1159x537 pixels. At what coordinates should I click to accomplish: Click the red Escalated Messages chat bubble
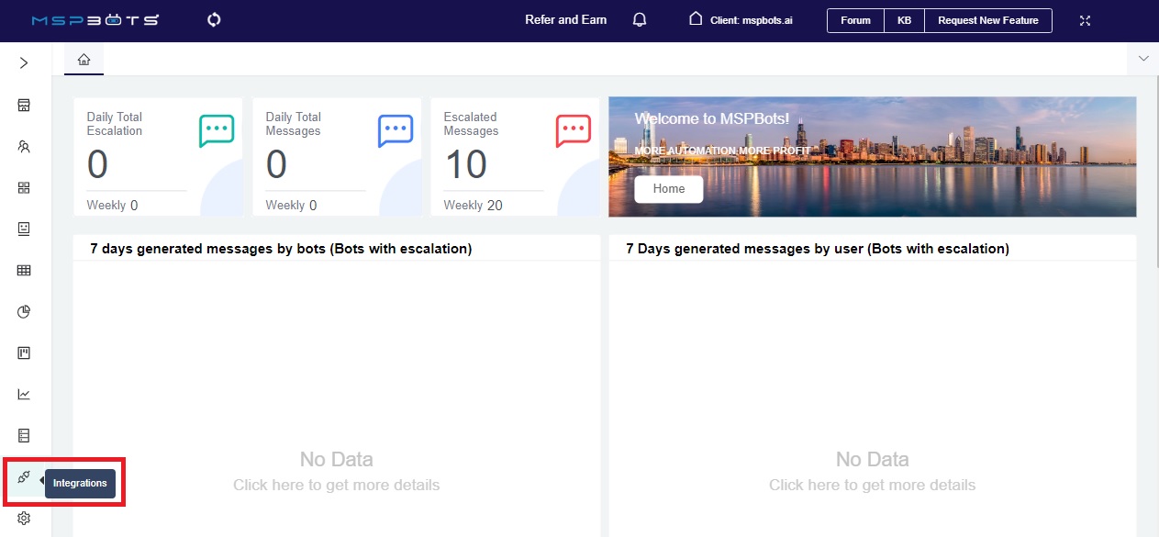click(573, 129)
